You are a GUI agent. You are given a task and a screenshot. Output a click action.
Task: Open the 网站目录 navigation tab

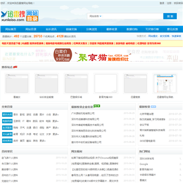(31, 29)
